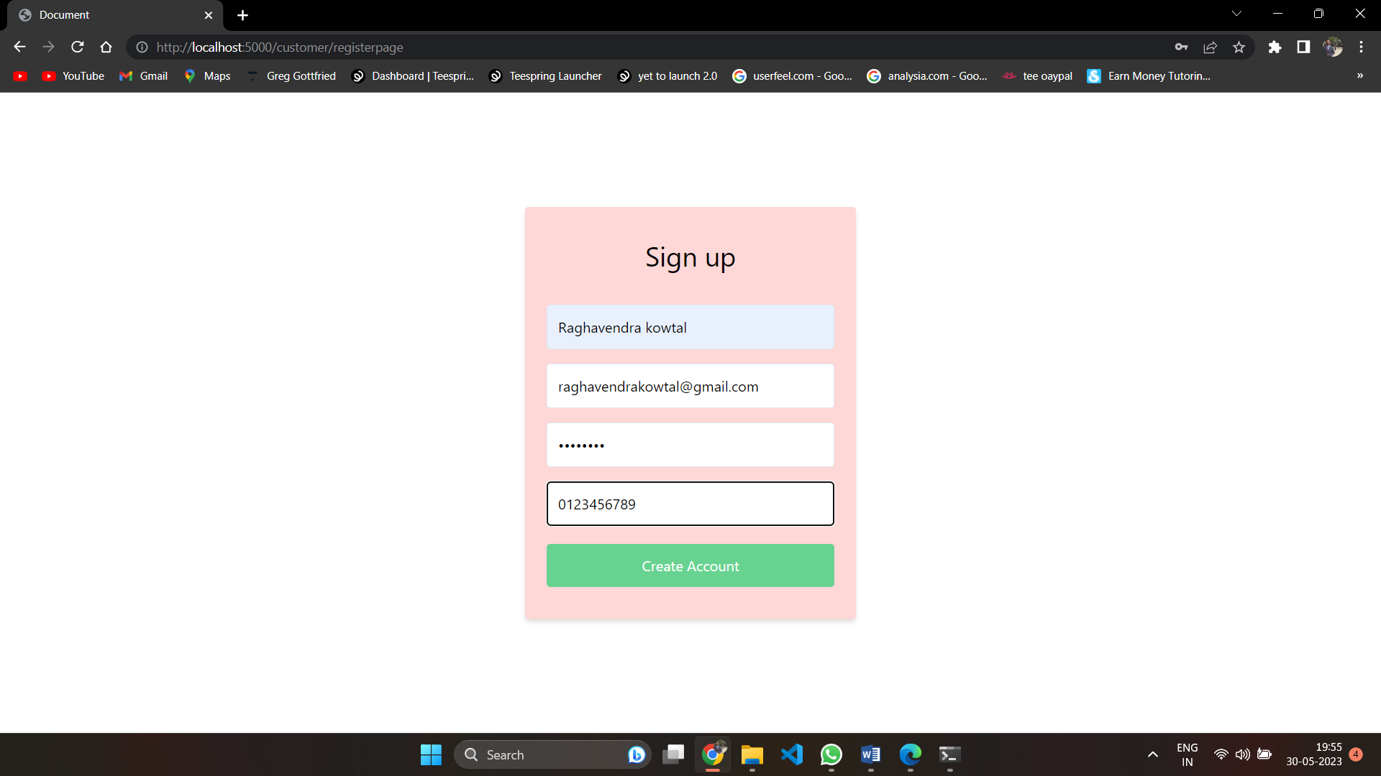
Task: Open the Gmail bookmark
Action: click(x=143, y=75)
